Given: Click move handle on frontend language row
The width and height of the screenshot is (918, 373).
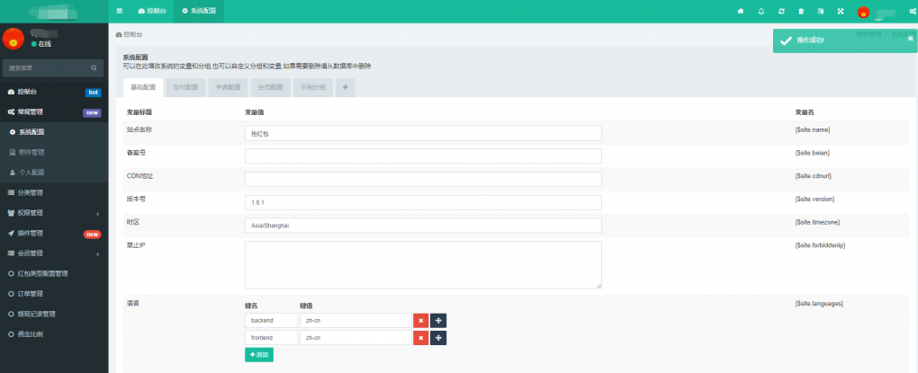Looking at the screenshot, I should 438,338.
